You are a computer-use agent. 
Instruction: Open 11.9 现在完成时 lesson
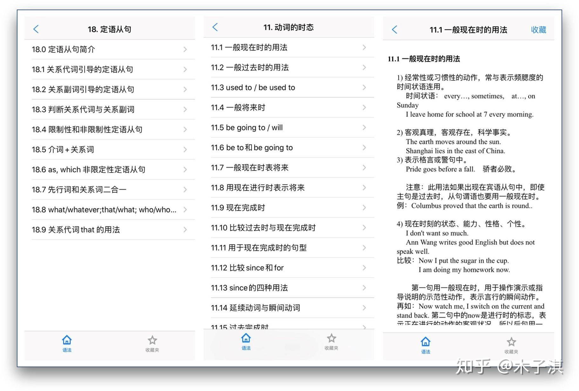coord(289,208)
